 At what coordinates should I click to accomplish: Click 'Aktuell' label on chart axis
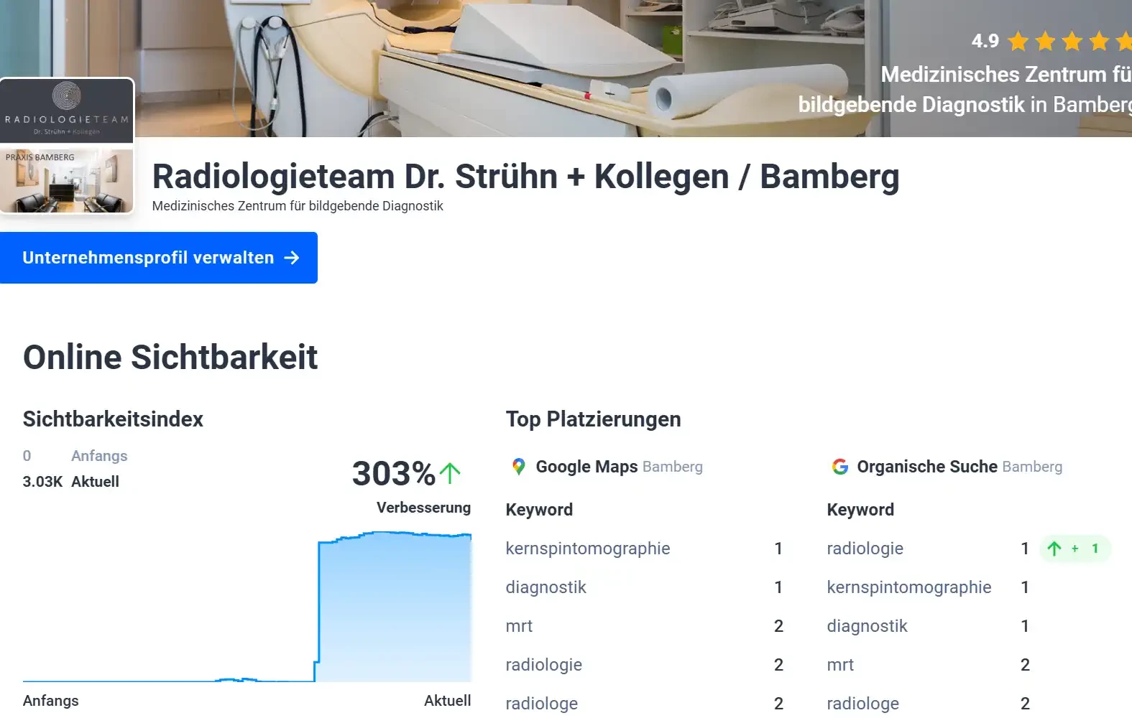tap(447, 701)
